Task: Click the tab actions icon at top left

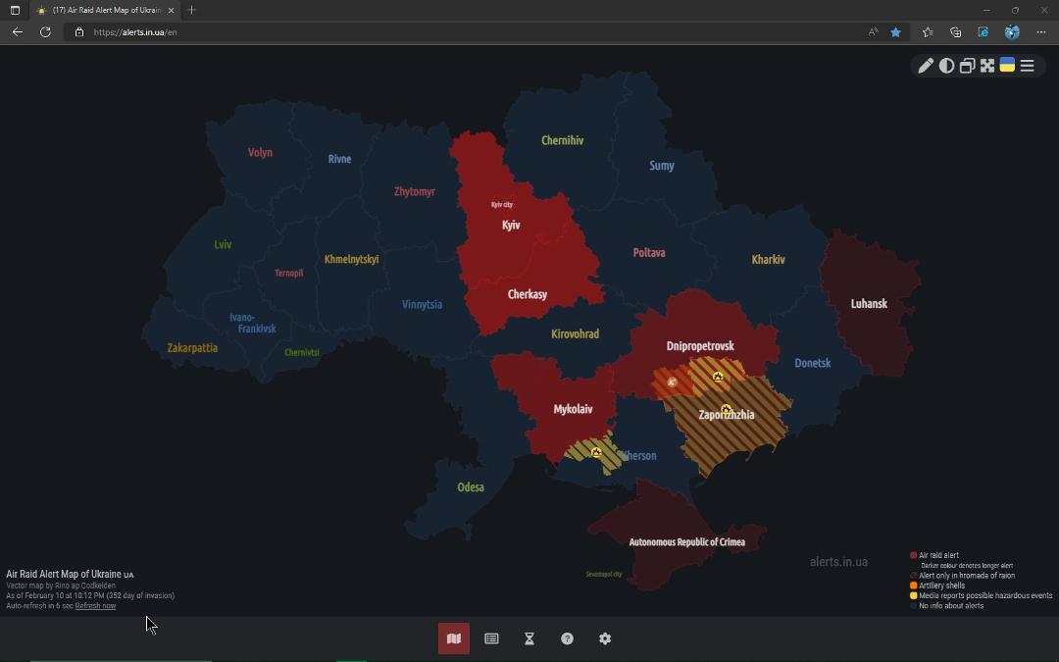Action: [x=15, y=10]
